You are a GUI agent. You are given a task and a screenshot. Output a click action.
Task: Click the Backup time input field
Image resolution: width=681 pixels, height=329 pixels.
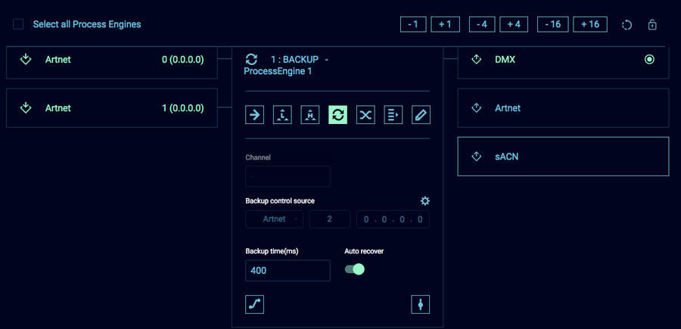(x=288, y=270)
